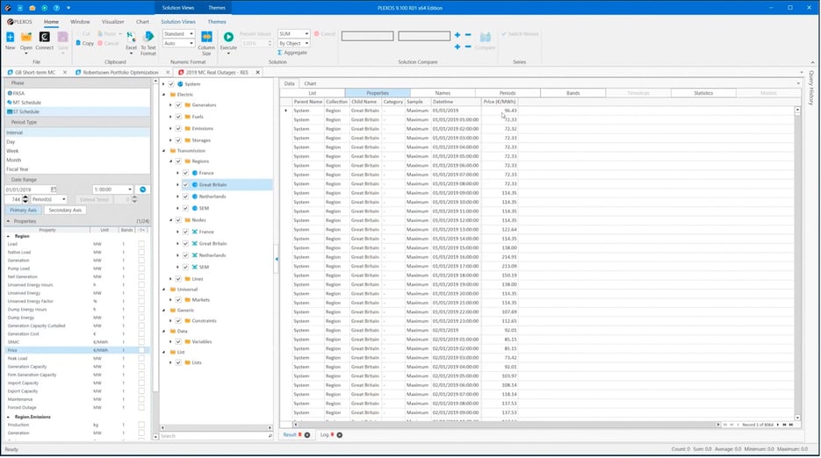Image resolution: width=821 pixels, height=458 pixels.
Task: Select Month as the period type
Action: click(12, 160)
